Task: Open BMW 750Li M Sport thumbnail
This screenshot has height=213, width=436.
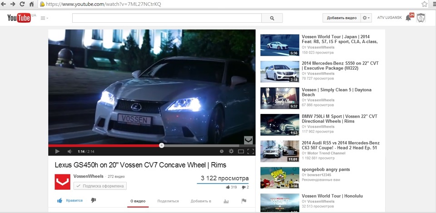Action: (x=280, y=124)
